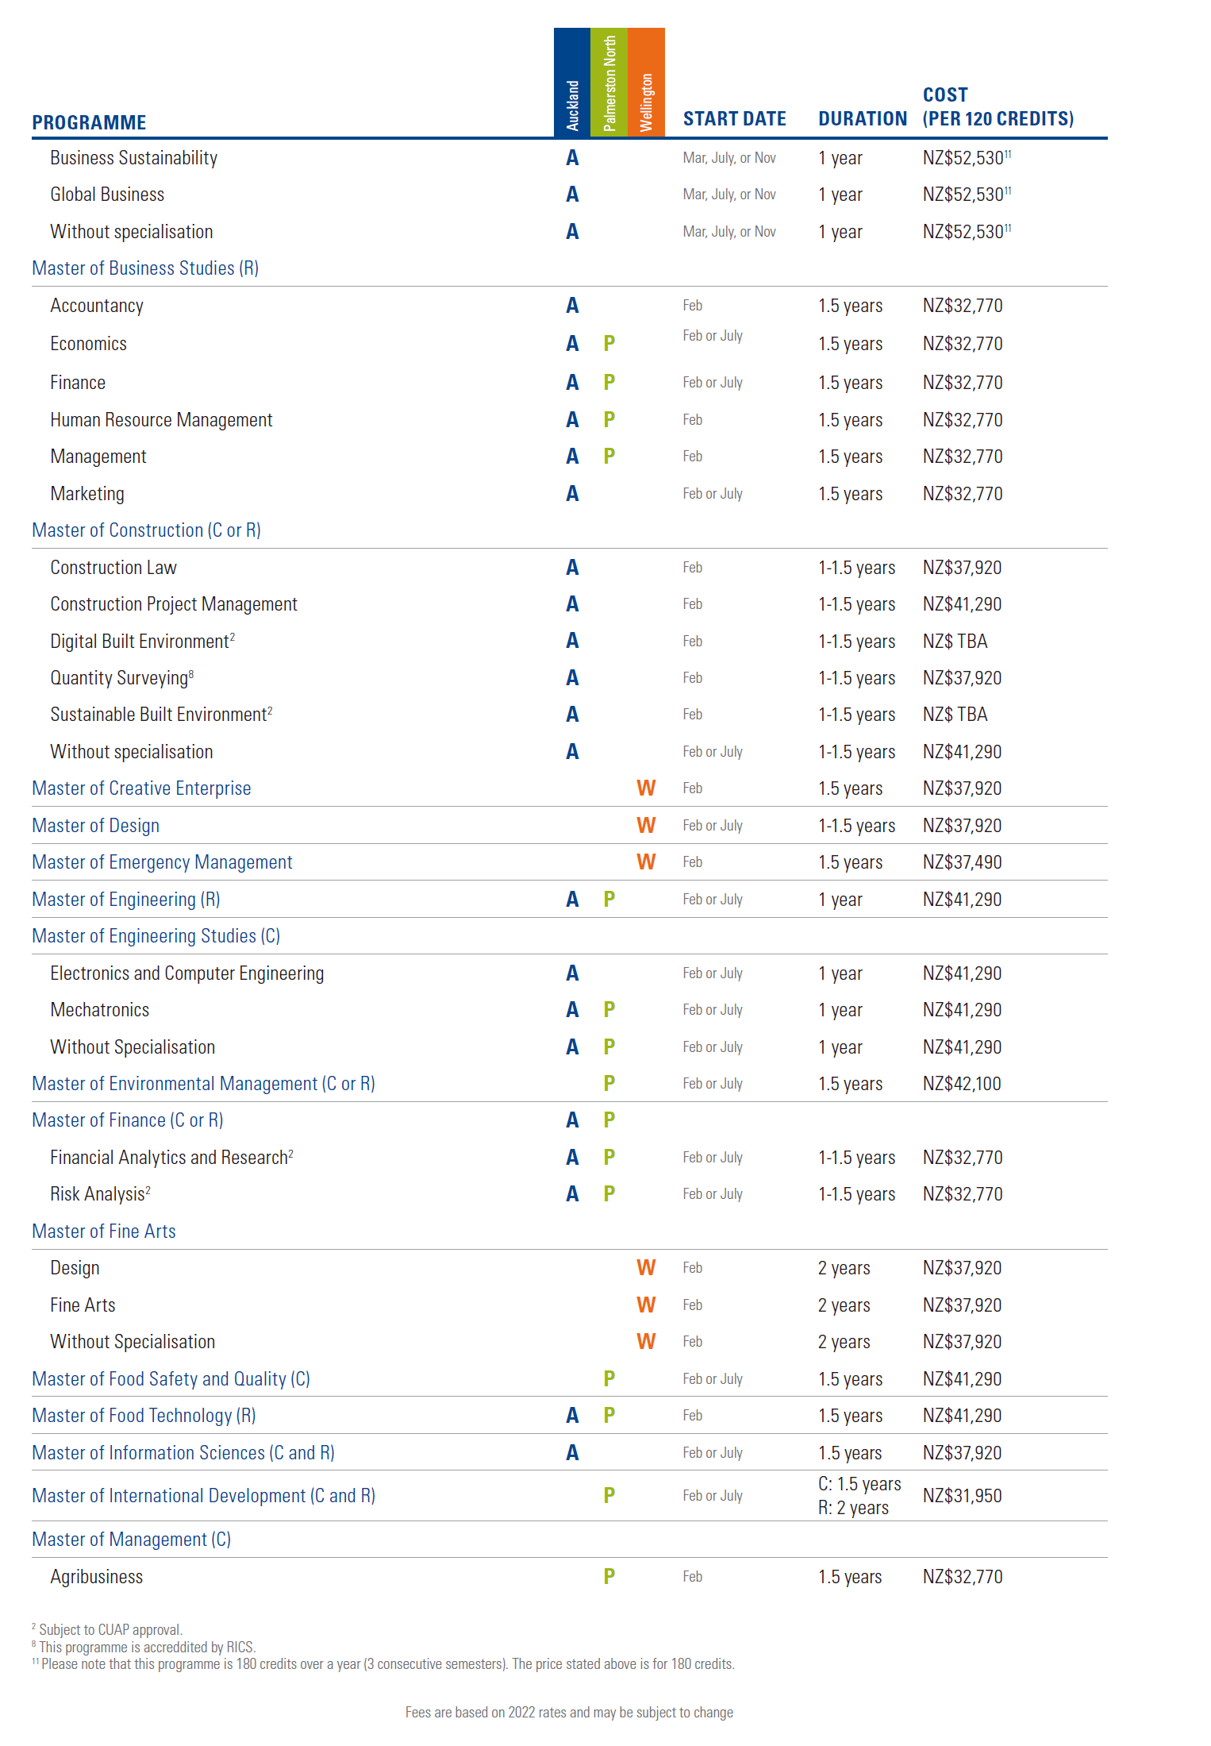This screenshot has width=1211, height=1746.
Task: Select Global Business programme name
Action: point(107,195)
